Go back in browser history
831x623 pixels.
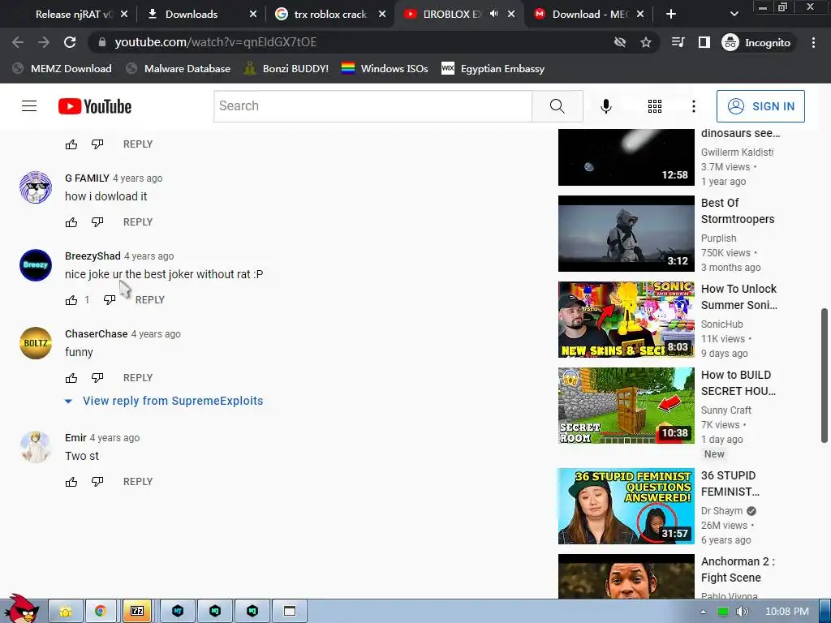[18, 42]
